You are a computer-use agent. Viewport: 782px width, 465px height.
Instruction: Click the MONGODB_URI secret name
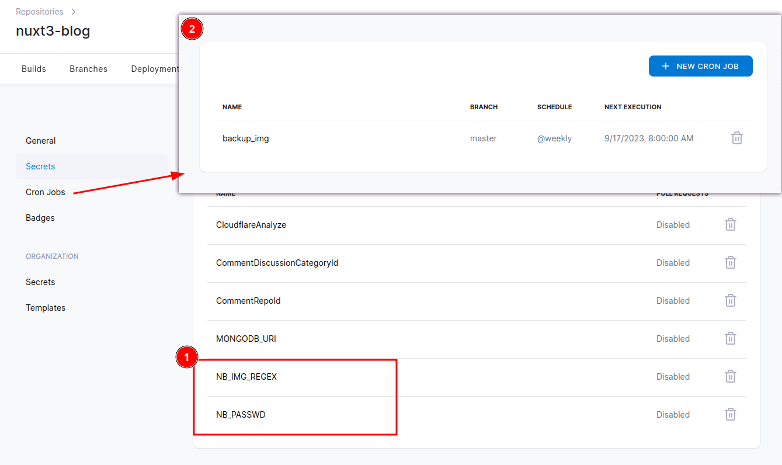(246, 339)
